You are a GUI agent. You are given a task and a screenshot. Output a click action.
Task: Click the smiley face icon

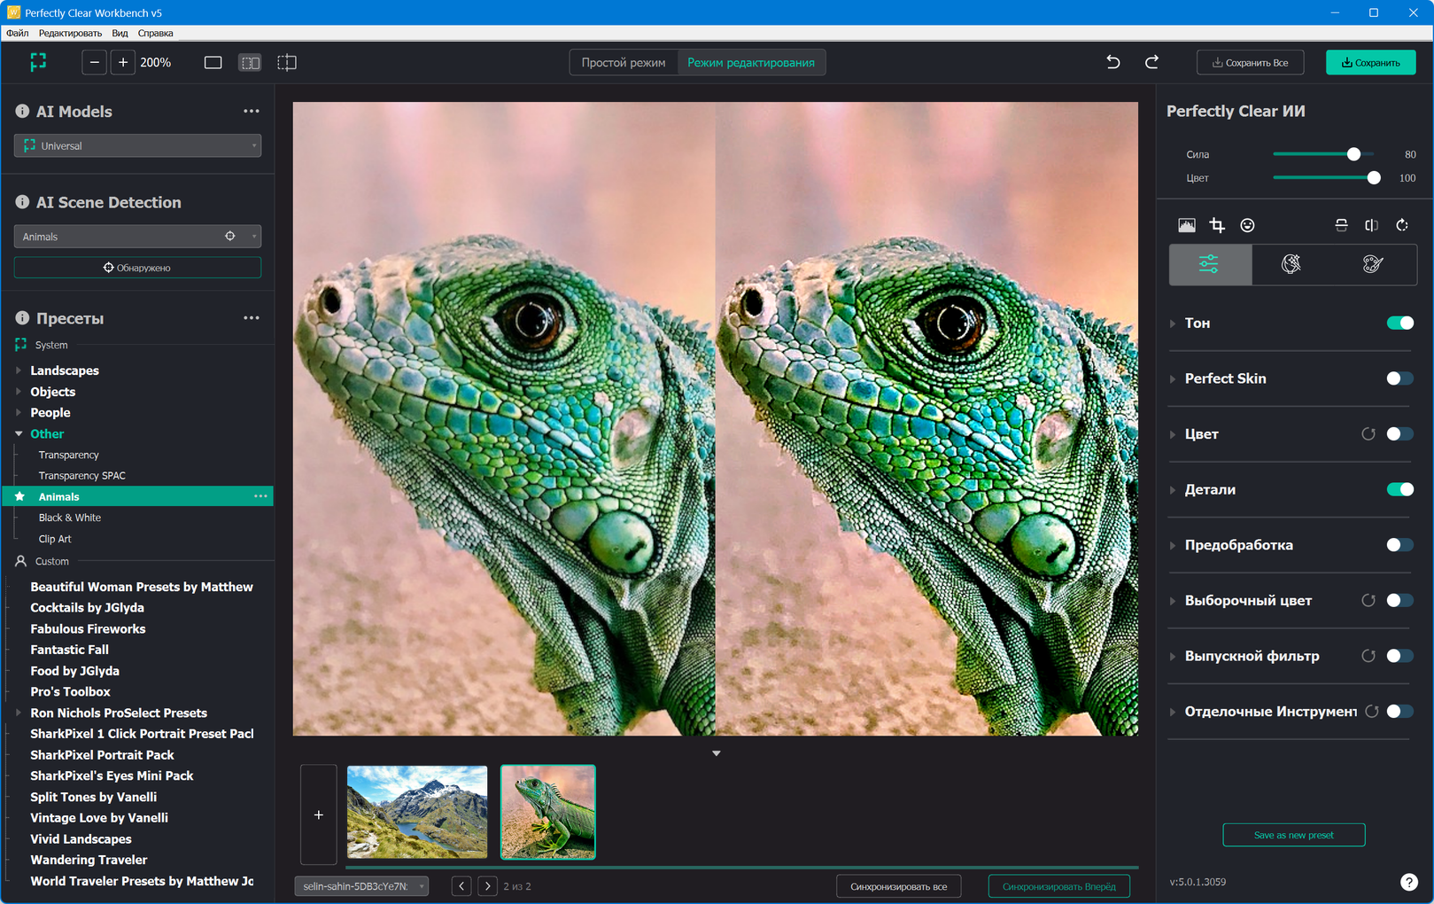click(x=1247, y=225)
